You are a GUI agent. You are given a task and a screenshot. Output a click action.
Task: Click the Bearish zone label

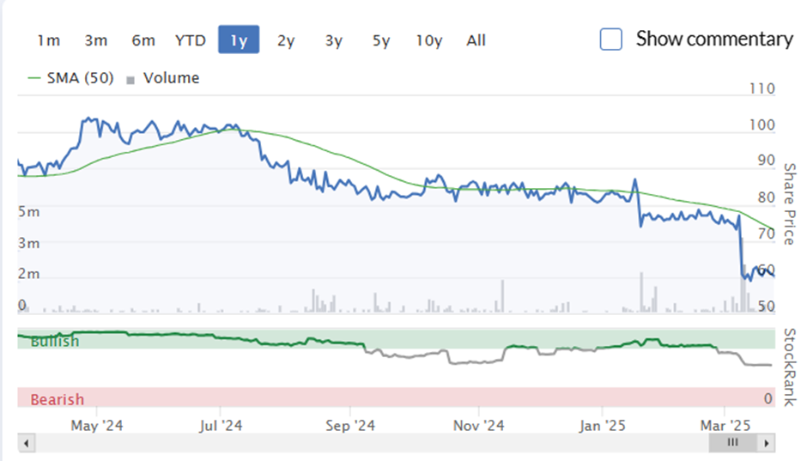[x=58, y=399]
